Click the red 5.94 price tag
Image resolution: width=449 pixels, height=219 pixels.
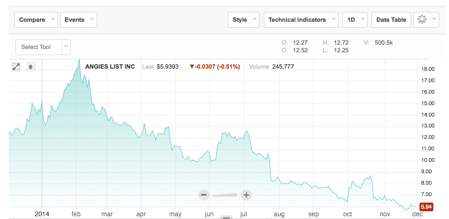[426, 207]
